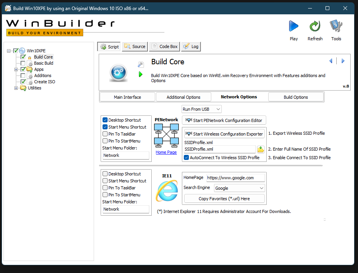Click the PENetwork computers icon
This screenshot has height=273, width=358.
pos(166,136)
